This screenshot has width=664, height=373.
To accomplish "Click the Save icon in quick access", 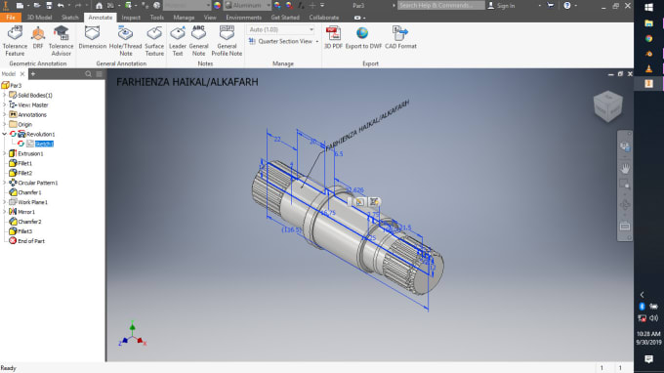I will (x=49, y=6).
